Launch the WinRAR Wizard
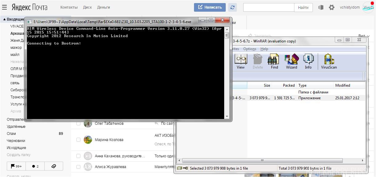This screenshot has height=177, width=376. 291,61
